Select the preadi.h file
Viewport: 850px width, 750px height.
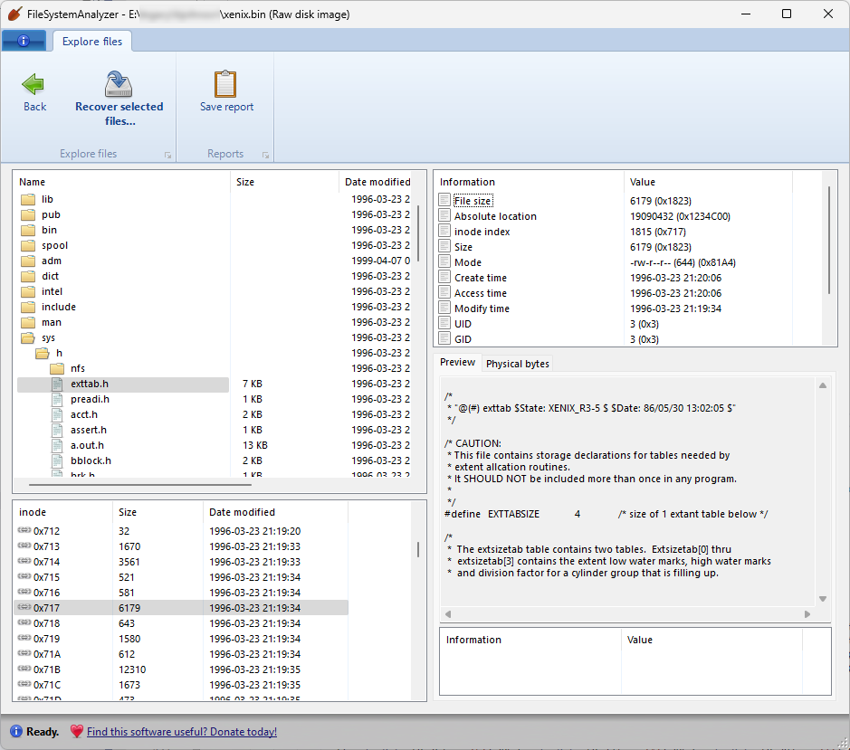click(x=90, y=399)
